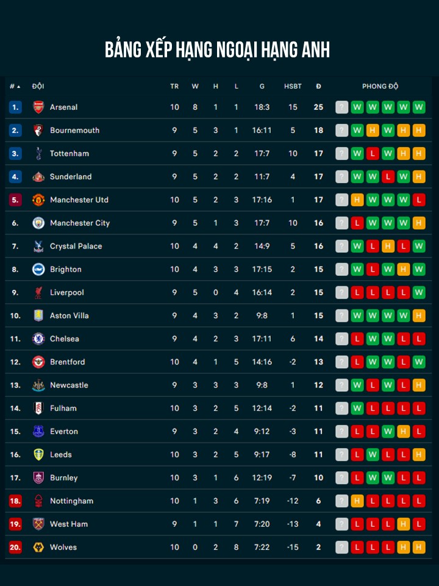Click the Wolves club crest icon
The image size is (439, 586).
click(38, 548)
